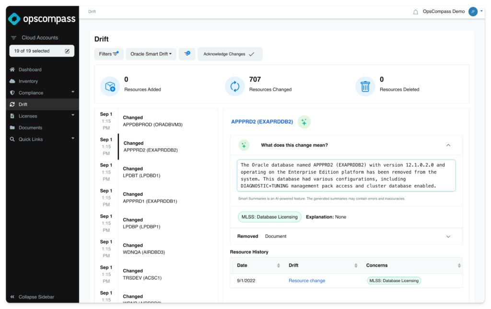Click the MLSS: Database Licensing tag in history table
Image resolution: width=491 pixels, height=309 pixels.
tap(394, 281)
